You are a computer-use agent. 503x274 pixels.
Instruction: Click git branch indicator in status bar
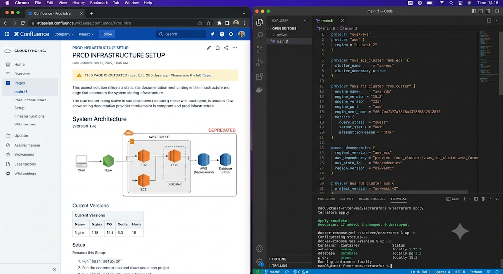[273, 272]
